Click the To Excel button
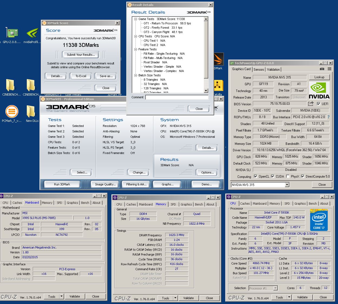338x304 pixels. pyautogui.click(x=81, y=76)
